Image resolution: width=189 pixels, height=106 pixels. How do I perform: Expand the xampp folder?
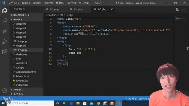[27, 67]
